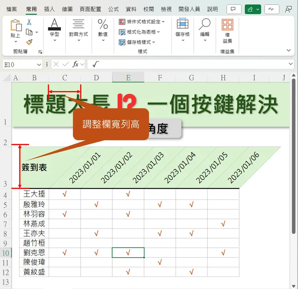Click the scroll down arrow
This screenshot has height=289, width=298.
(294, 286)
